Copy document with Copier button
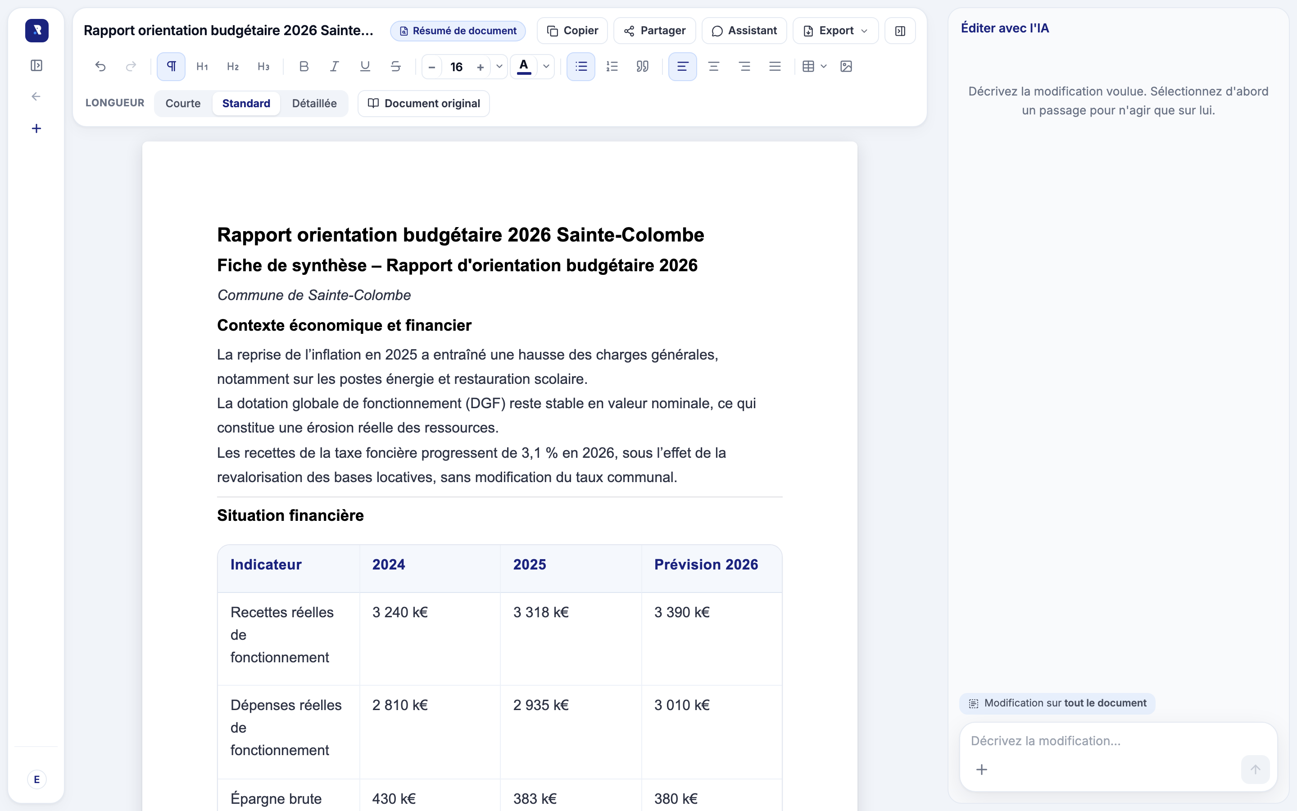Viewport: 1297px width, 811px height. pos(572,31)
